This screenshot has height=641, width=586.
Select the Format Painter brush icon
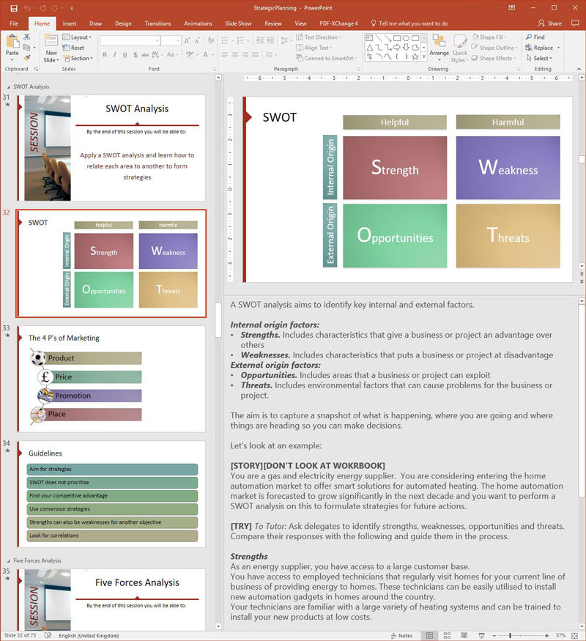[x=27, y=58]
